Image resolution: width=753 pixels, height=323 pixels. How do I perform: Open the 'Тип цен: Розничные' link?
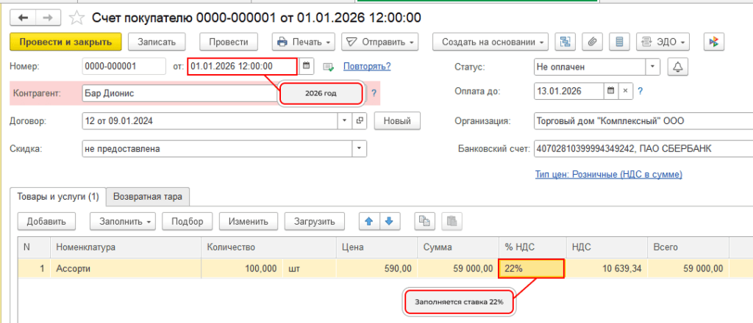608,174
